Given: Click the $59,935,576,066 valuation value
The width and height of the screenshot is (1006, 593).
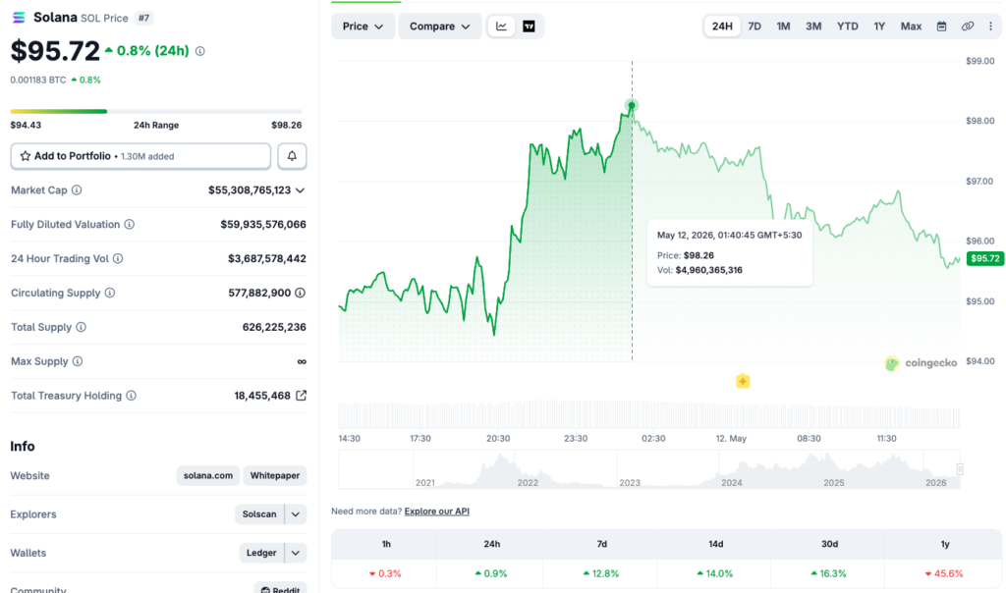Looking at the screenshot, I should (x=263, y=225).
